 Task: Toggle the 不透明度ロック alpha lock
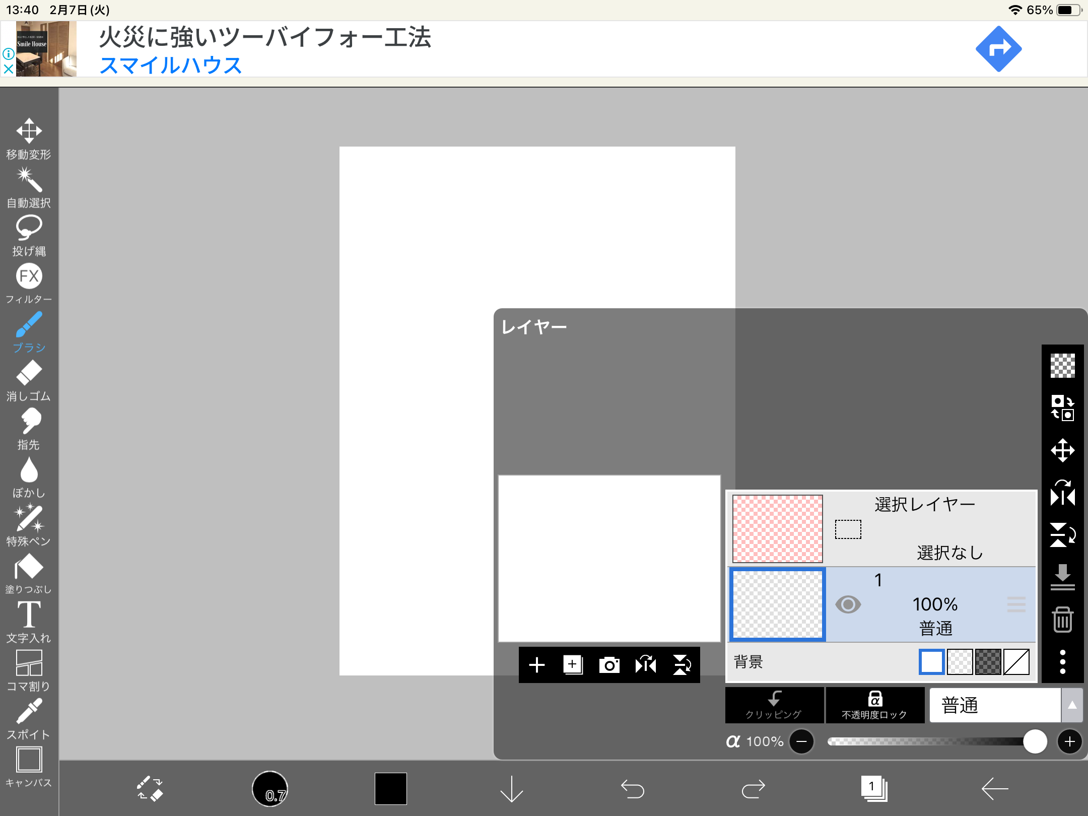pos(874,705)
